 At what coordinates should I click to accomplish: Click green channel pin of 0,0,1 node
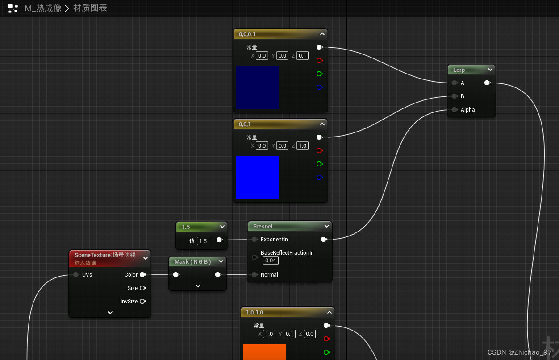(319, 164)
